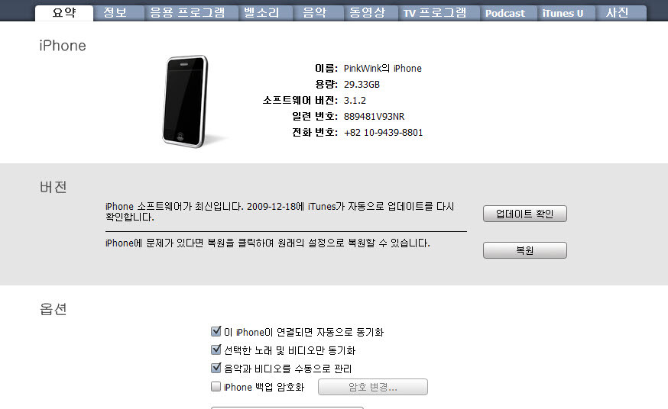Viewport: 668px width, 409px height.
Task: Go to the 음악 tab
Action: (x=314, y=13)
